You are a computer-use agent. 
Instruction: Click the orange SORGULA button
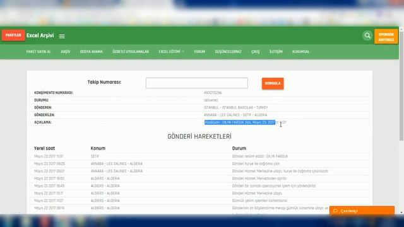click(273, 83)
